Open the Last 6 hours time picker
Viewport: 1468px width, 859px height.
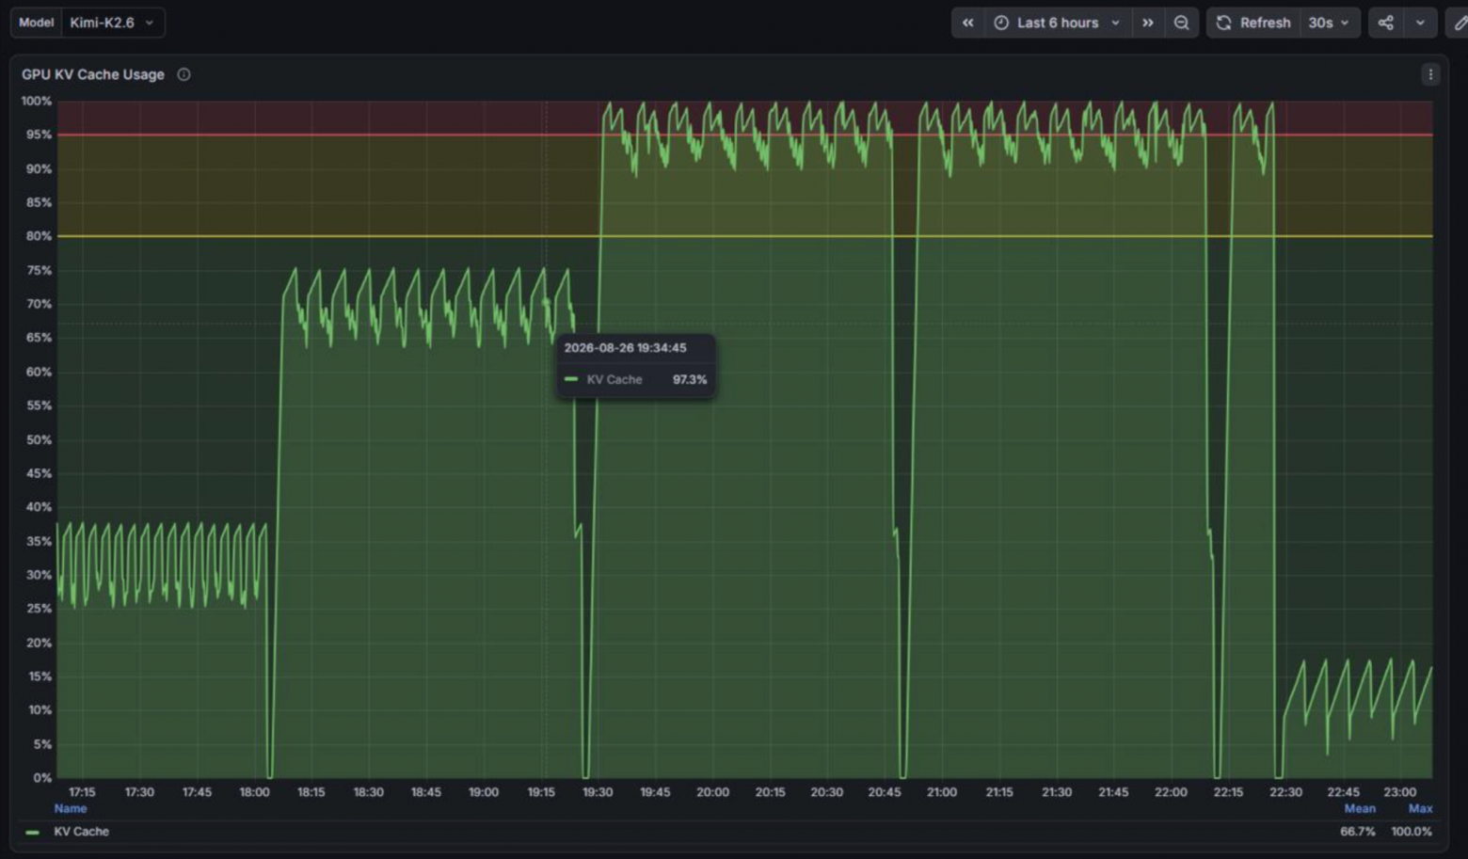(1058, 23)
